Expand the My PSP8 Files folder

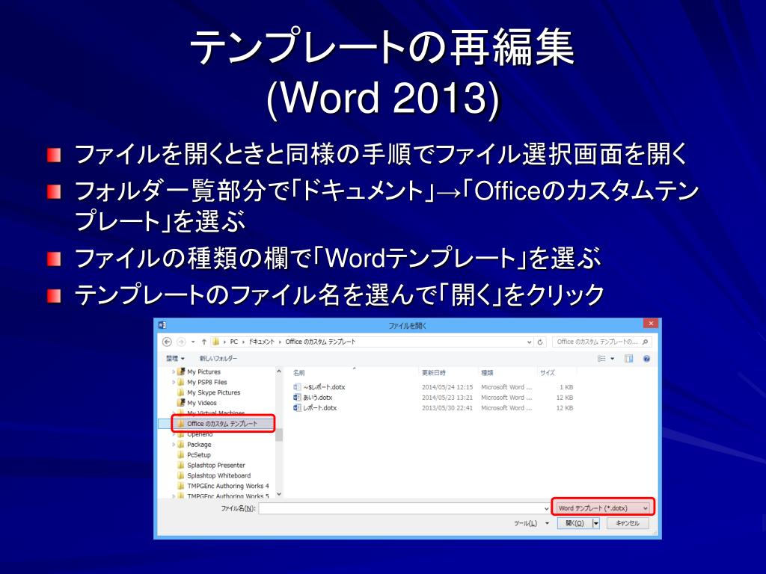pos(174,382)
